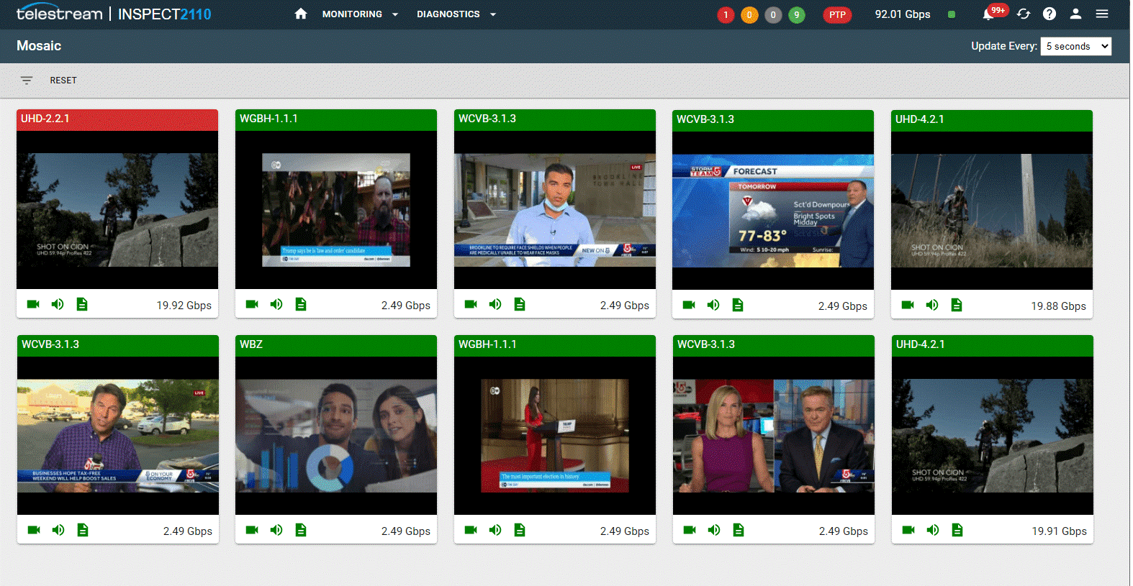Click the telestream INSPECT2110 logo
1133x586 pixels.
point(114,14)
